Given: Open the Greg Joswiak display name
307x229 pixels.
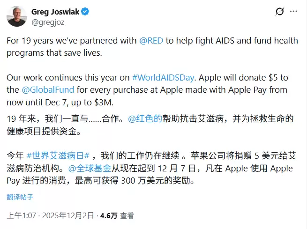Looking at the screenshot, I should [x=55, y=12].
